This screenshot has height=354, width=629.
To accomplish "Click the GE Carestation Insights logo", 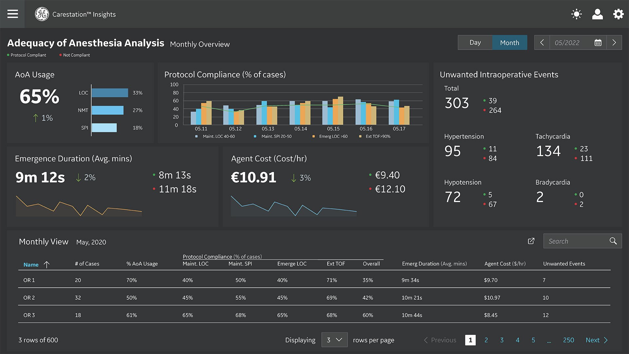I will pyautogui.click(x=42, y=14).
